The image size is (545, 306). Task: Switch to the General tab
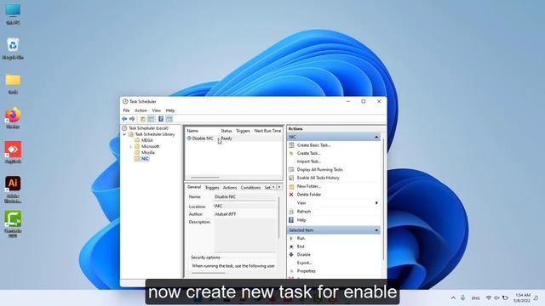[x=194, y=187]
